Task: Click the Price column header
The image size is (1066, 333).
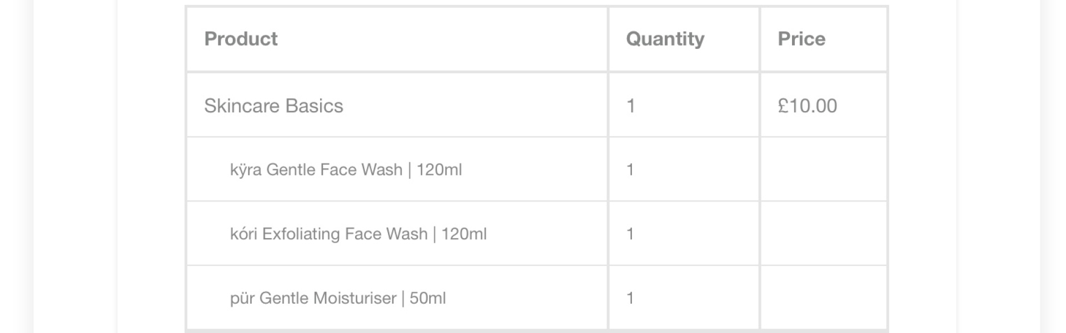Action: (x=801, y=39)
